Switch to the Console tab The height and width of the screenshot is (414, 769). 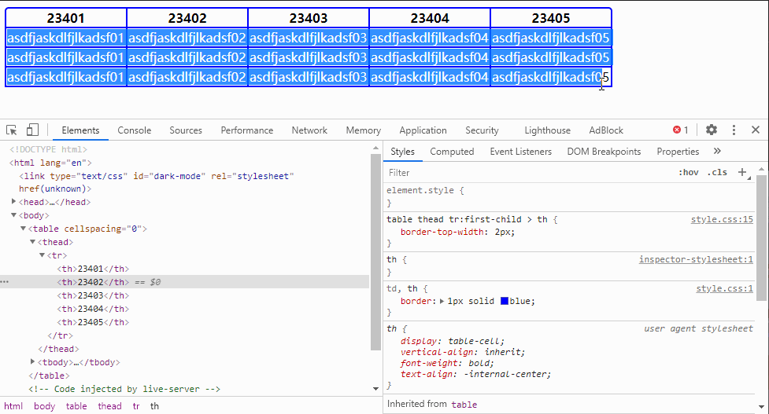tap(135, 130)
